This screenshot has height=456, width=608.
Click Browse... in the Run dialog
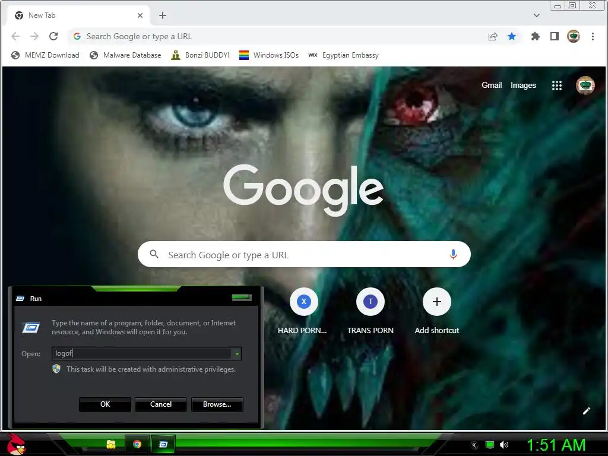pos(217,404)
